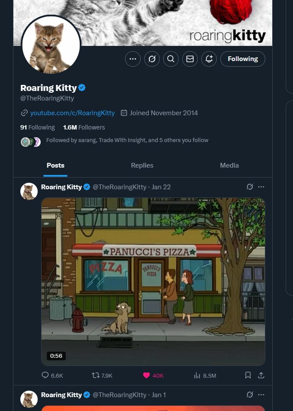Bookmark the Panucci's Pizza video post
The image size is (293, 411).
click(x=248, y=375)
